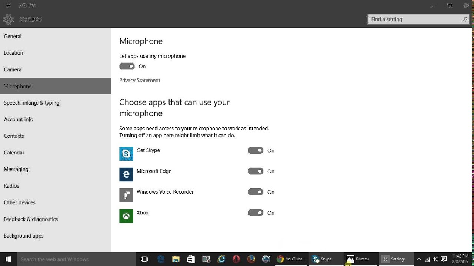Image resolution: width=474 pixels, height=266 pixels.
Task: Open Task View on the taskbar
Action: tap(144, 259)
